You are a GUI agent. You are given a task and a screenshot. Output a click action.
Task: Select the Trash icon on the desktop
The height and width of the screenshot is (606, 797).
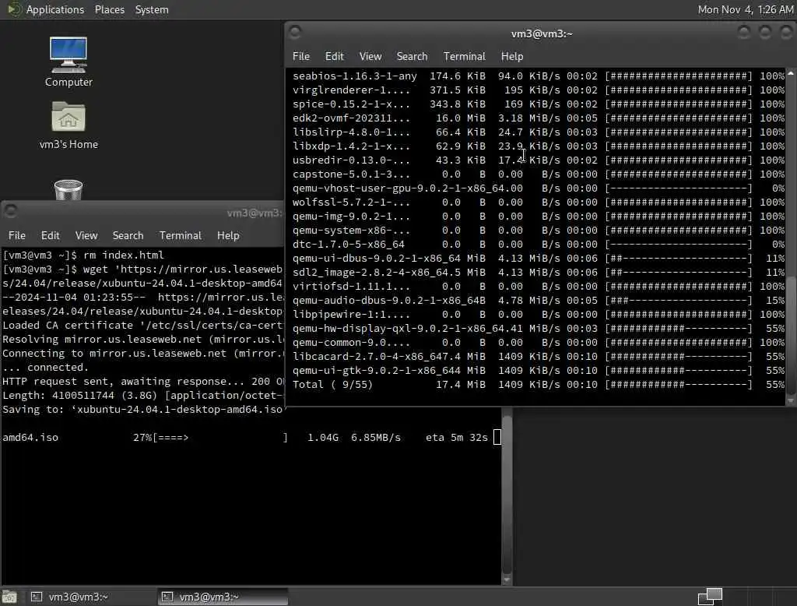click(68, 190)
